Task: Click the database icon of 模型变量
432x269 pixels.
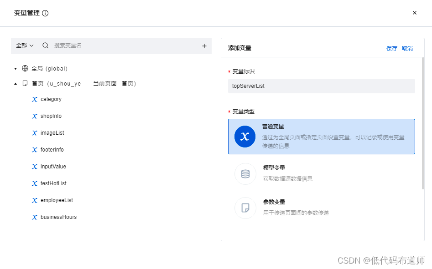Action: pos(245,174)
